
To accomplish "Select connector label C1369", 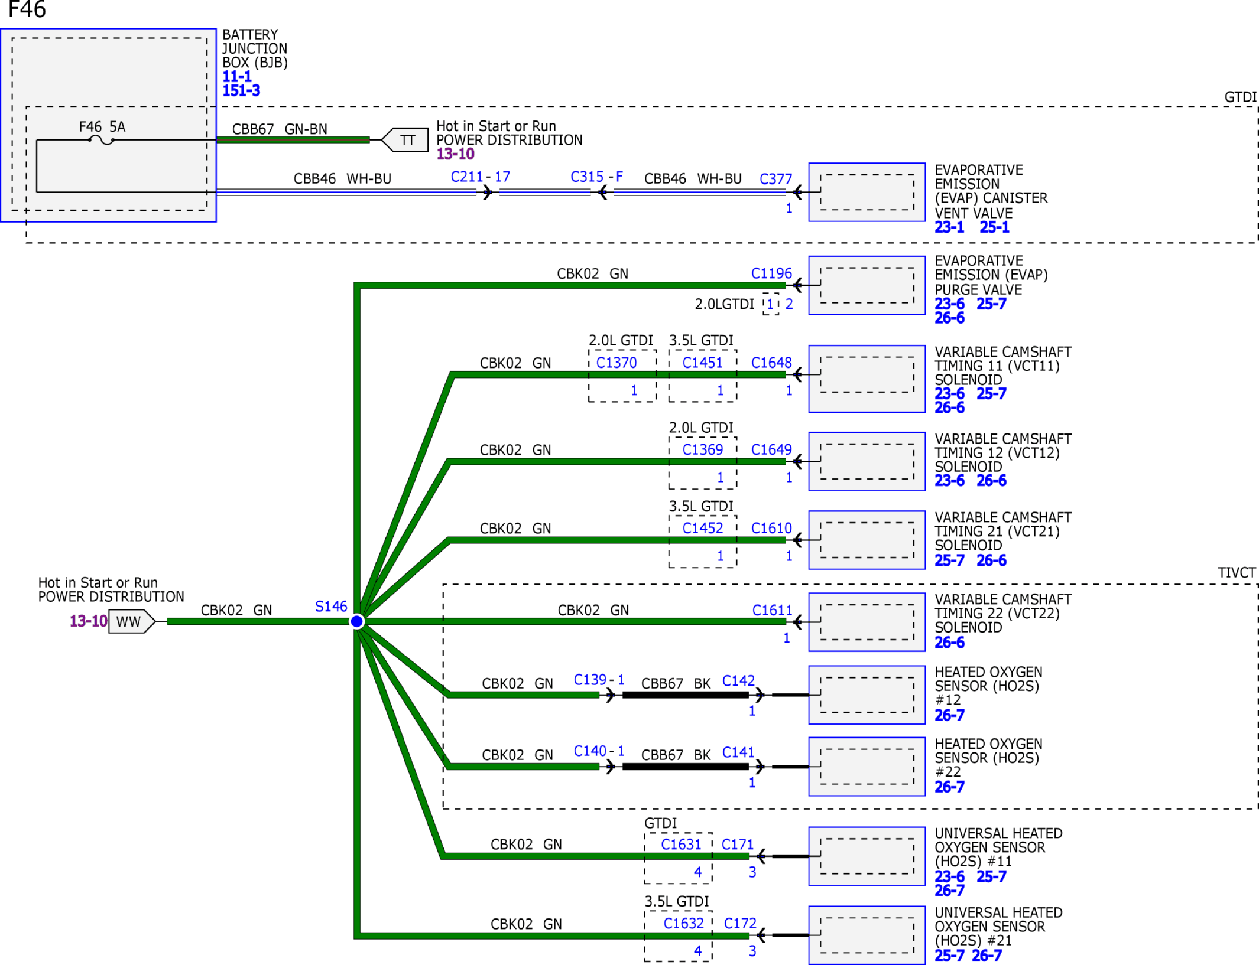I will pyautogui.click(x=702, y=450).
